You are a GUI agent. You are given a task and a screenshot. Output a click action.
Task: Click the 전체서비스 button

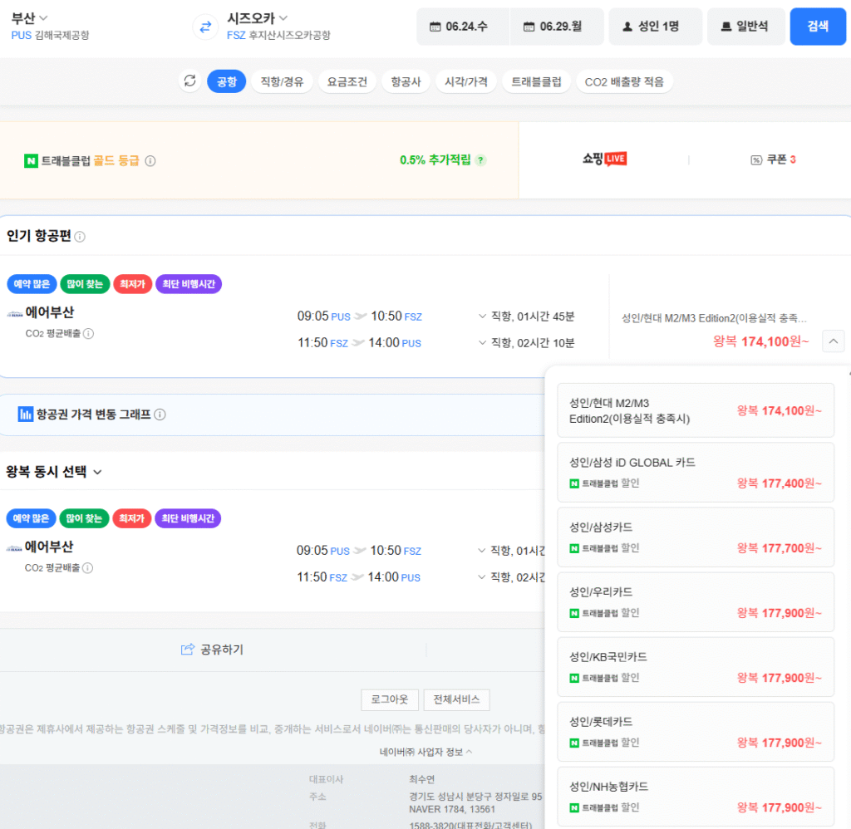click(456, 700)
